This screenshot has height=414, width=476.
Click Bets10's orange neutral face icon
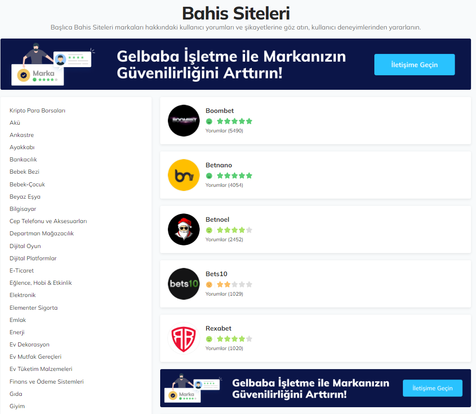pyautogui.click(x=209, y=284)
